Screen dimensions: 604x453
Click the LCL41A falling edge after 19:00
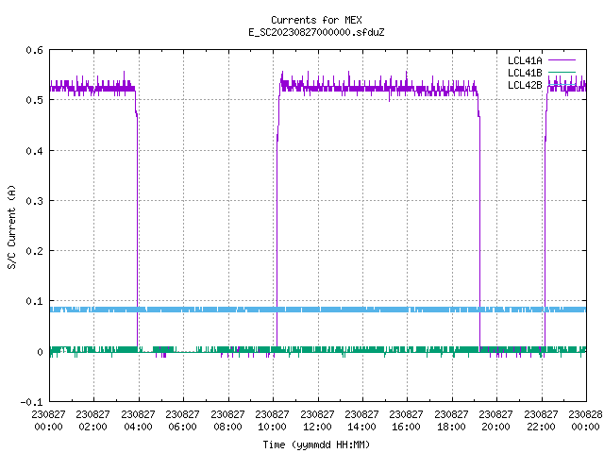479,231
